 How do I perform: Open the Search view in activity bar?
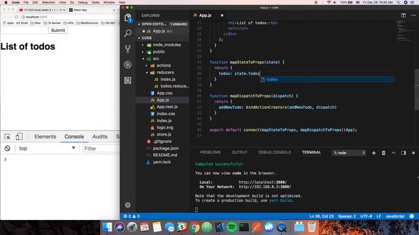[x=128, y=33]
